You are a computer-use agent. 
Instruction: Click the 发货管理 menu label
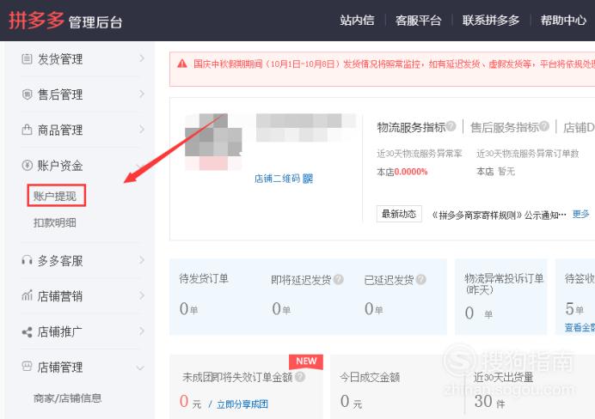point(60,59)
